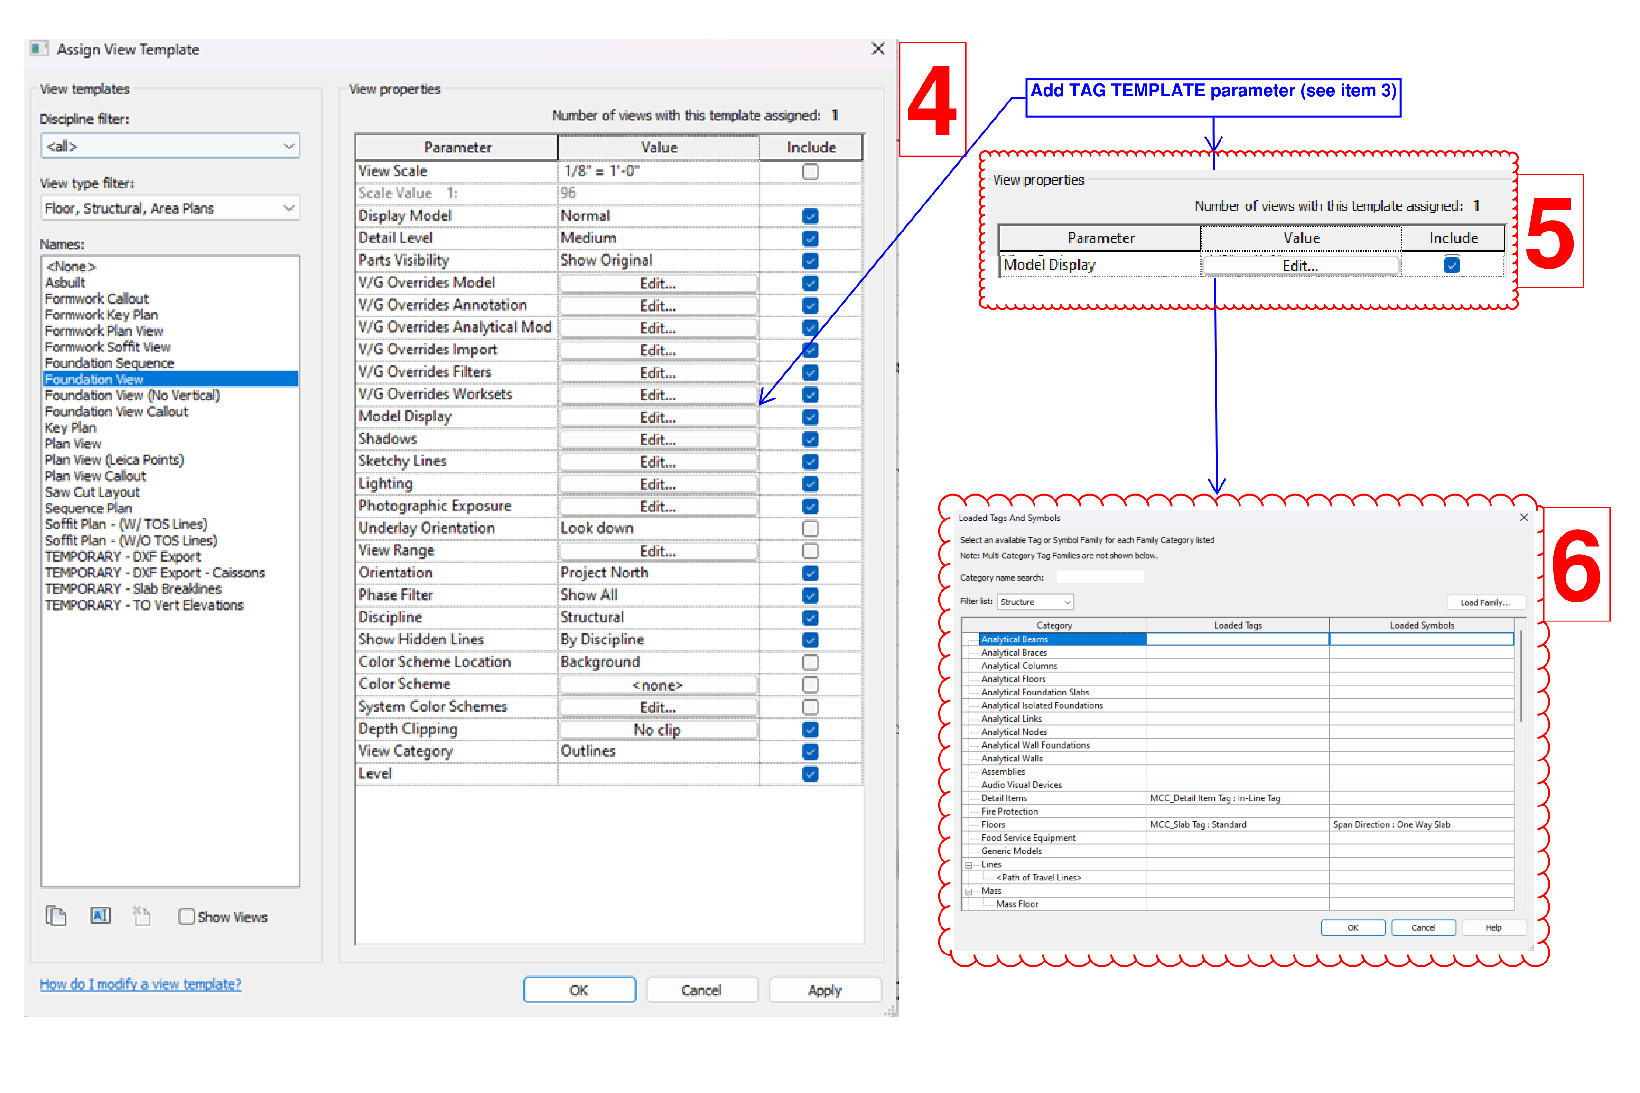1640x1093 pixels.
Task: Open the View type filter dropdown
Action: click(170, 208)
